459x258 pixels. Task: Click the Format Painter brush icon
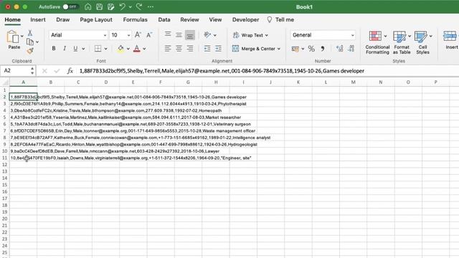pyautogui.click(x=30, y=51)
